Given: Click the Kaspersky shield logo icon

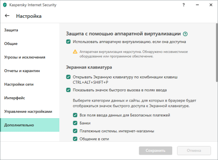Looking at the screenshot, I should [x=5, y=5].
